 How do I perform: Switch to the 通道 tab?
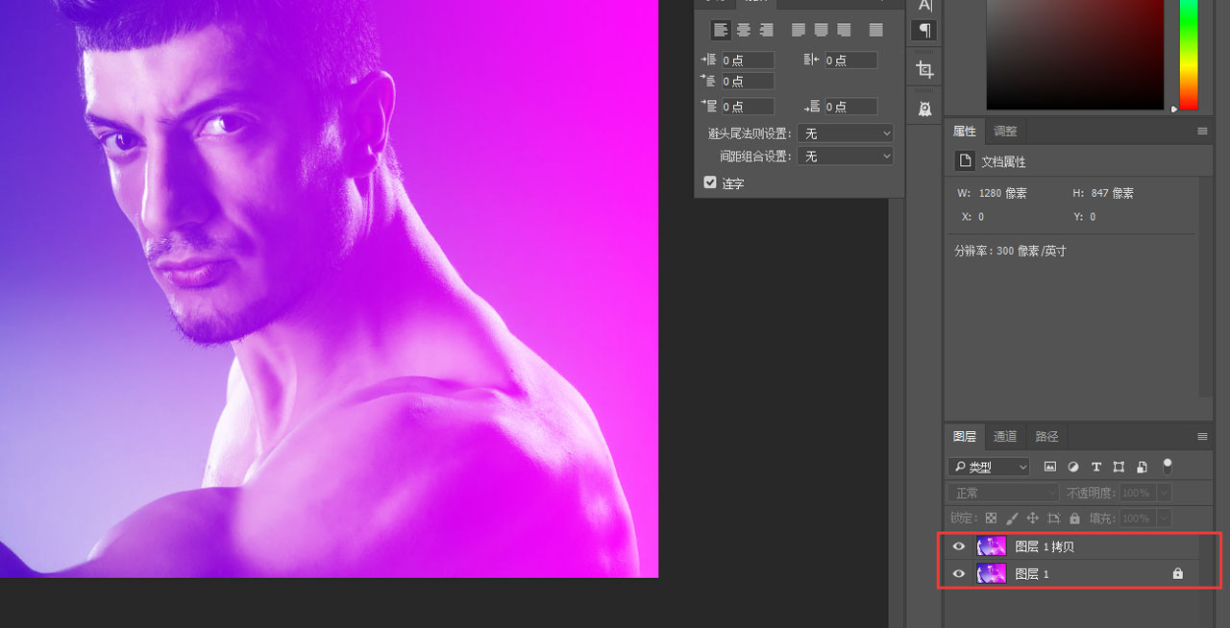1005,437
